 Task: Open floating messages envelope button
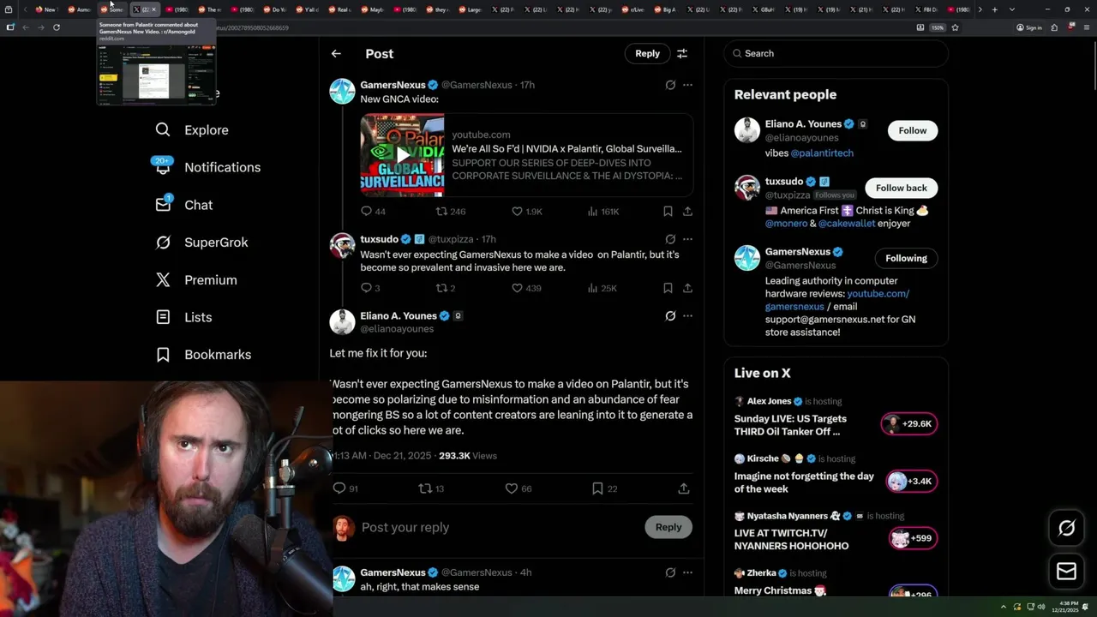pyautogui.click(x=1067, y=571)
